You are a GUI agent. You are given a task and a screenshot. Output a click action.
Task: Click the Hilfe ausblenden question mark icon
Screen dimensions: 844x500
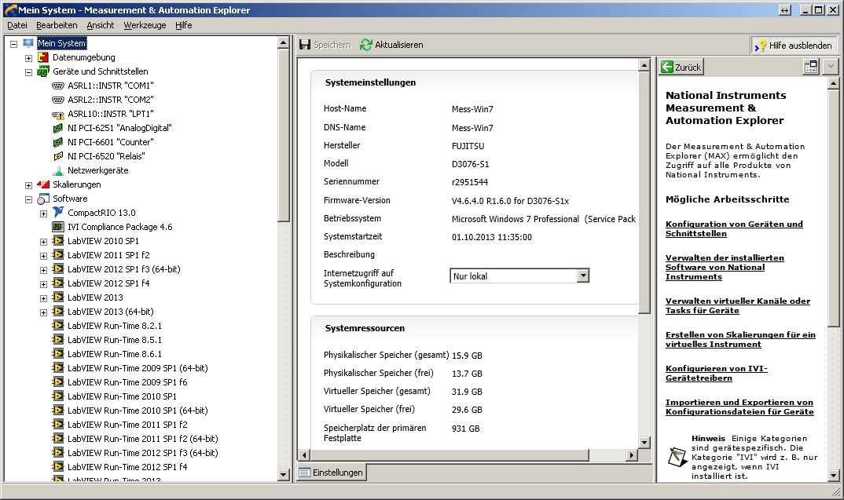pyautogui.click(x=761, y=46)
